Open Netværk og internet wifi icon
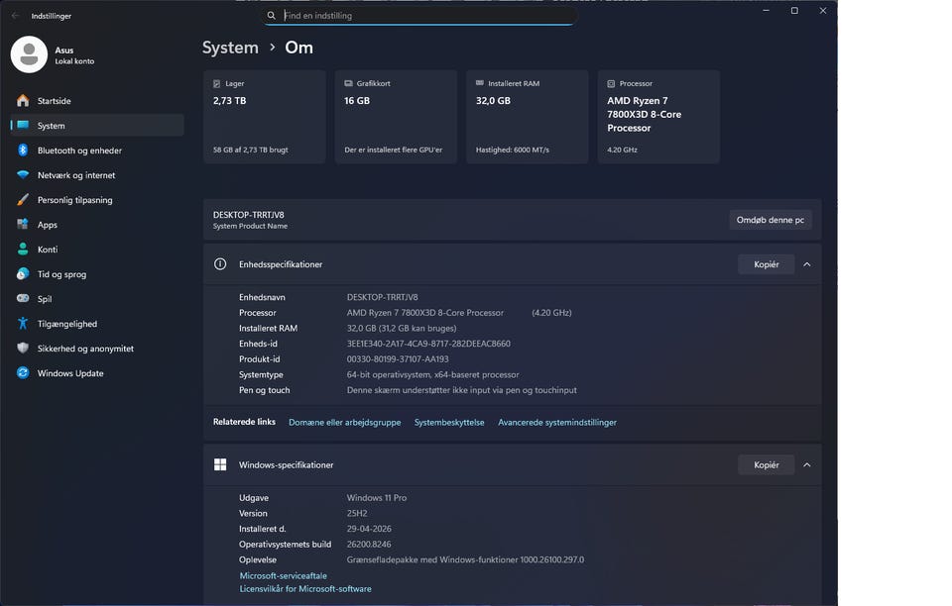Screen dimensions: 952x606 [23, 175]
